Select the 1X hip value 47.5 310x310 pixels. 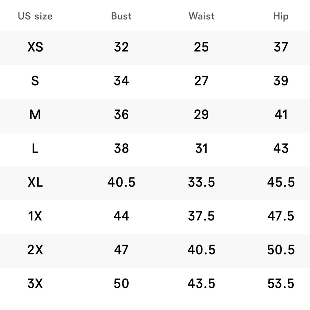pos(281,216)
